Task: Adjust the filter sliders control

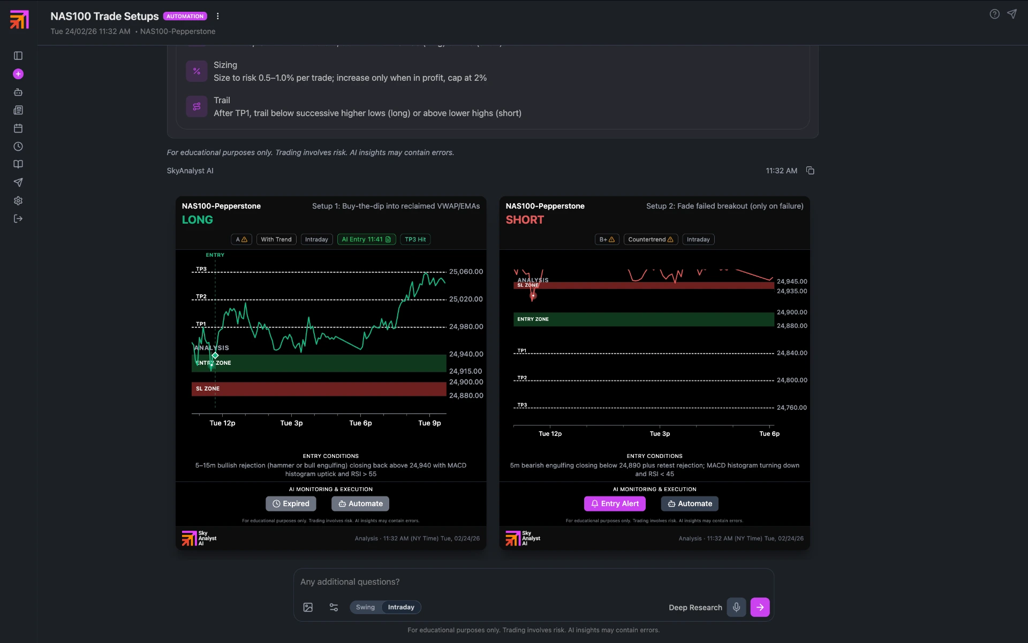Action: coord(334,607)
